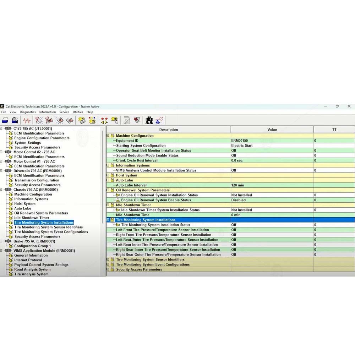Click the Description column header
Screen dimensions: 355x355
tap(169, 130)
